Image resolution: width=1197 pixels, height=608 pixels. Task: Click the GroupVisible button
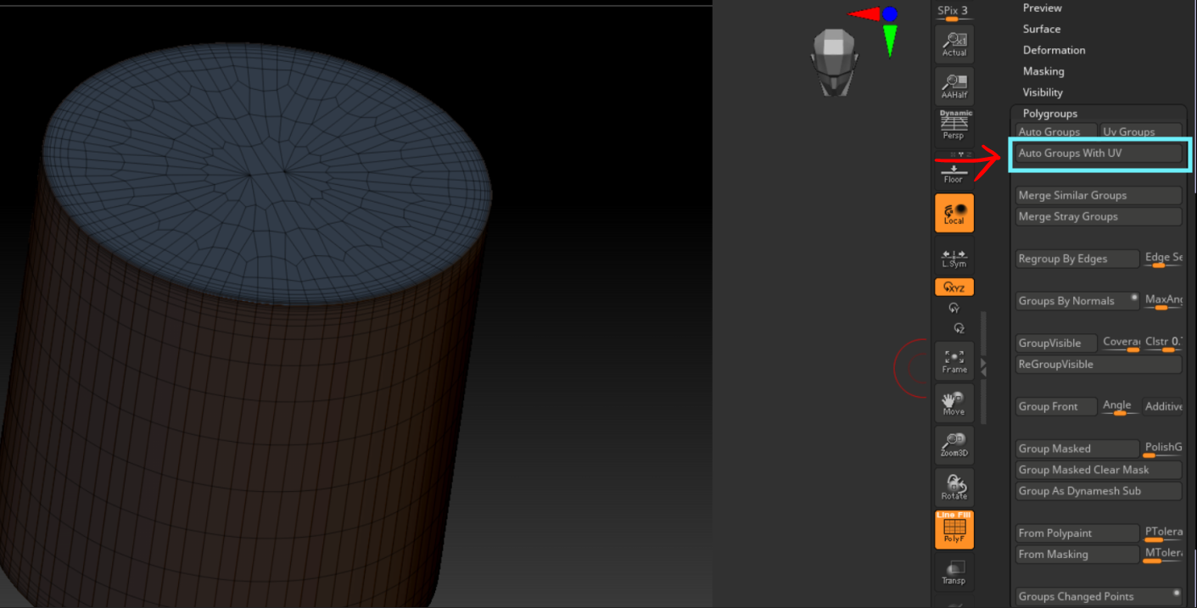(x=1056, y=343)
